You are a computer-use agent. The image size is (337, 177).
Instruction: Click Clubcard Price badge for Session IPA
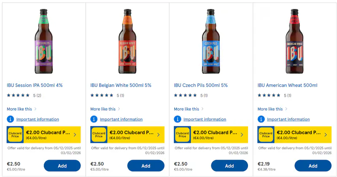(15, 135)
